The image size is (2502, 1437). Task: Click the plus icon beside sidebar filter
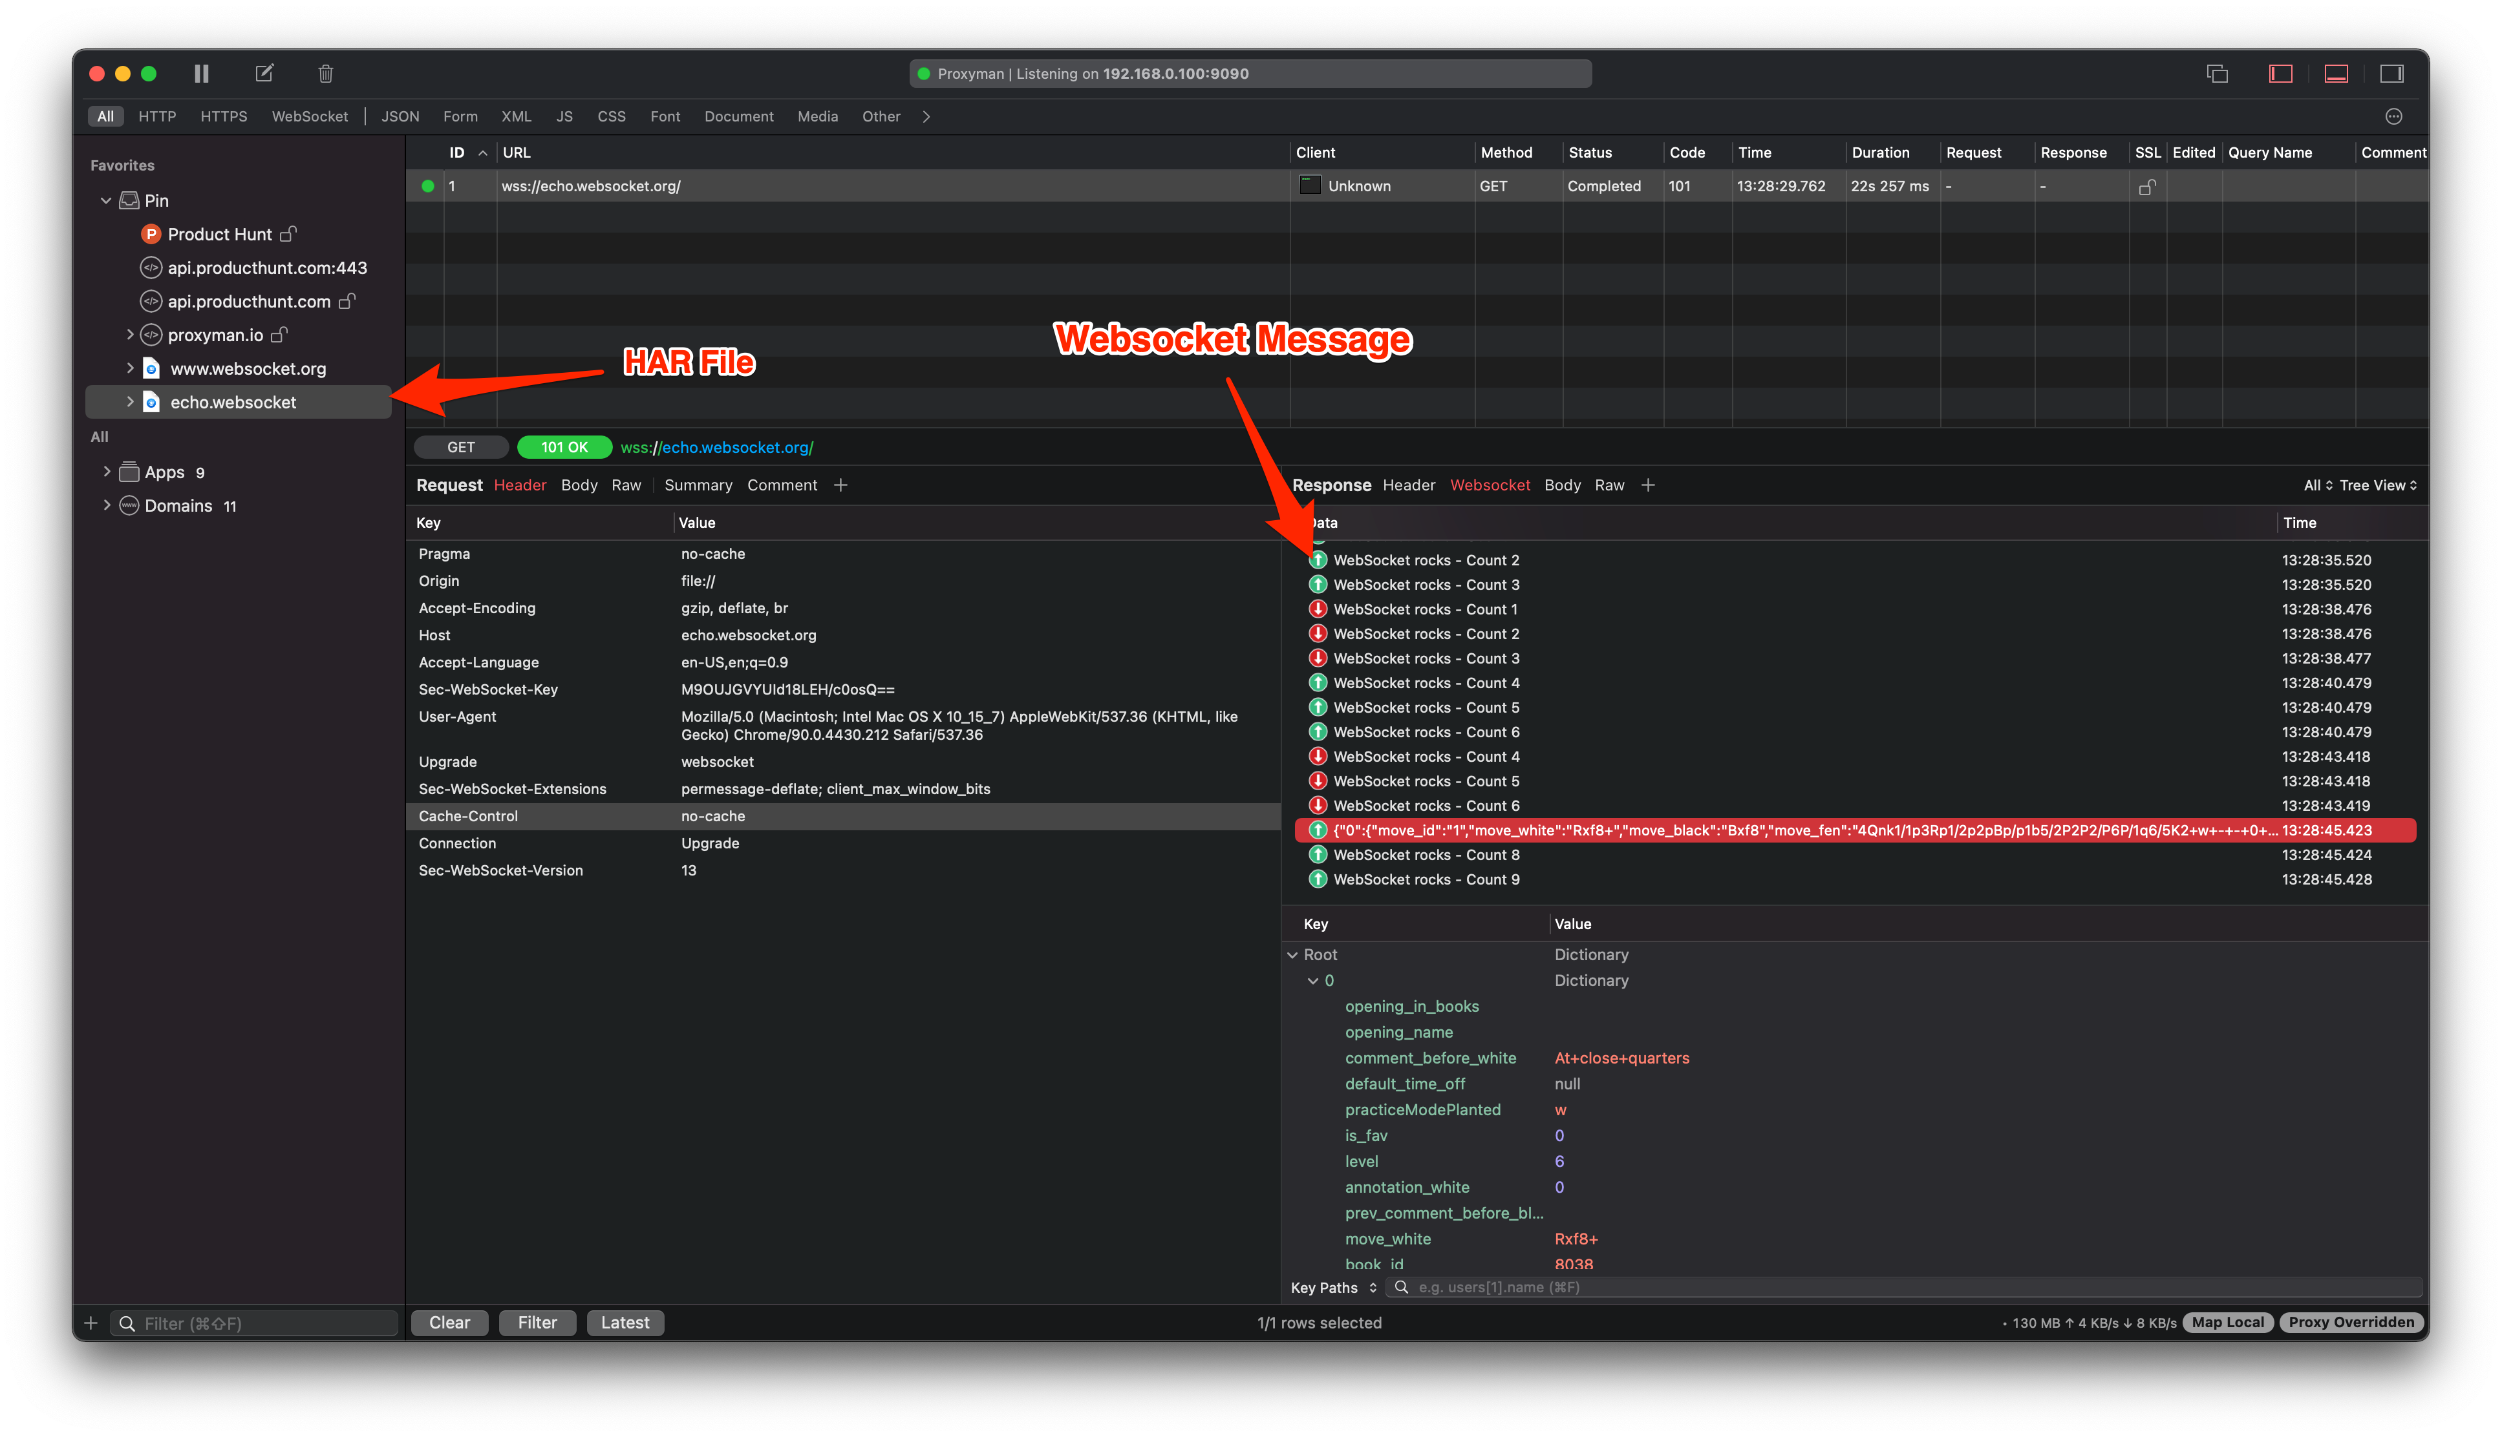91,1323
